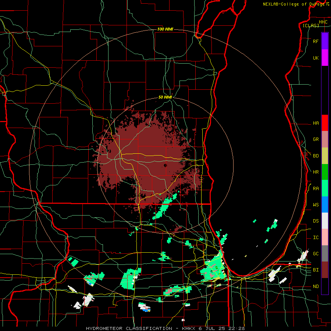
Task: Click the radar site black dot
Action: (165, 165)
